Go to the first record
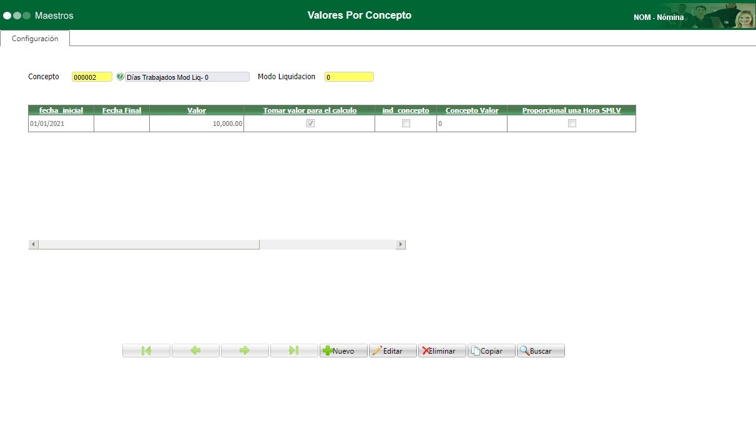The width and height of the screenshot is (756, 431). [146, 351]
